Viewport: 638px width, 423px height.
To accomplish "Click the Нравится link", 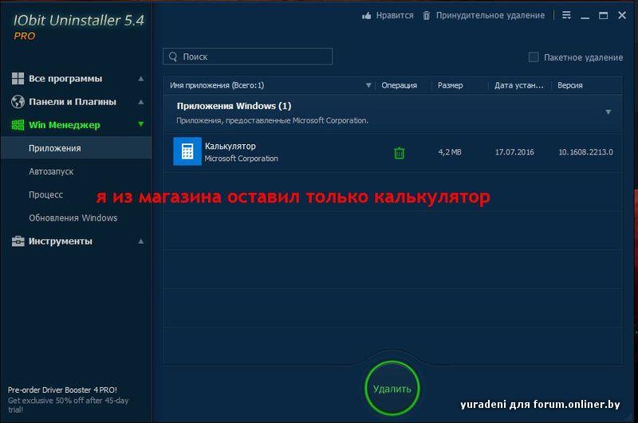I will tap(395, 15).
